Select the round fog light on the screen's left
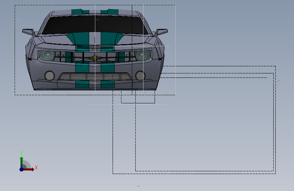 50,76
